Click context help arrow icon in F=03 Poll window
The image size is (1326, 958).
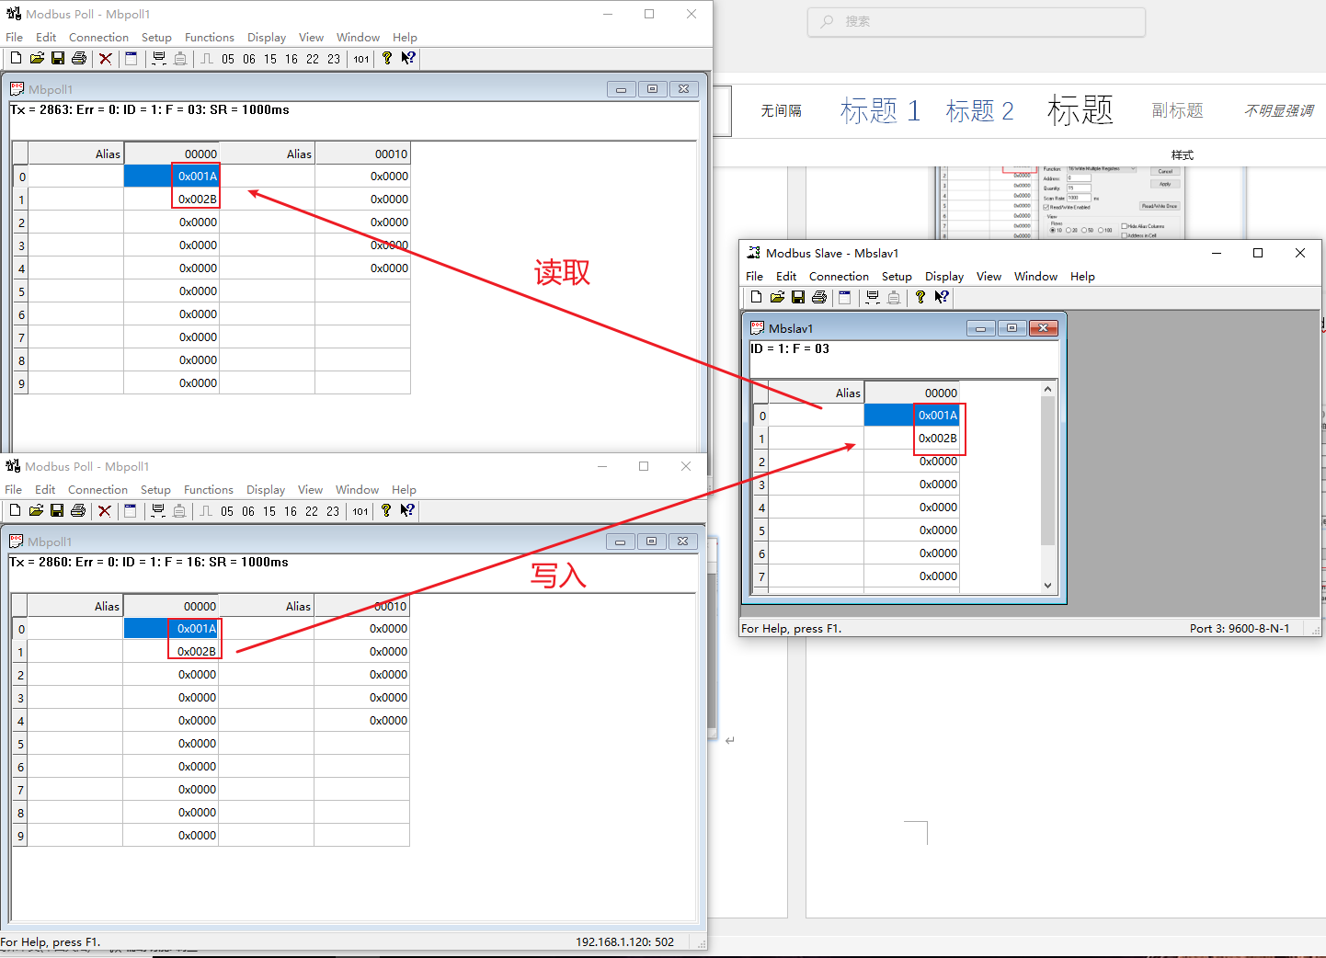408,58
